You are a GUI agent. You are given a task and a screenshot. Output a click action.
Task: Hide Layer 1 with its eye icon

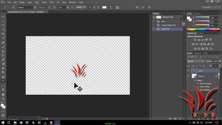pyautogui.click(x=188, y=70)
